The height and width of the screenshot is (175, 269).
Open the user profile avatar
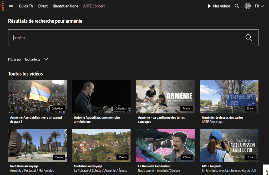click(x=247, y=6)
